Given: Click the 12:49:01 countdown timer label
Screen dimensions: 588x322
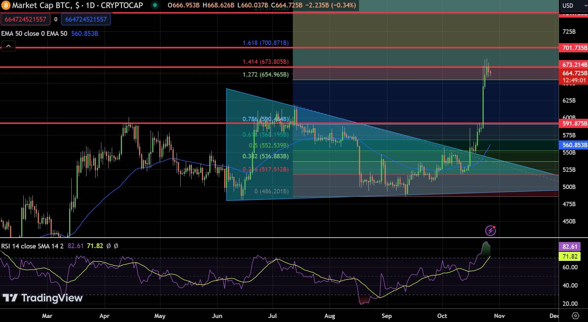Looking at the screenshot, I should [x=573, y=81].
